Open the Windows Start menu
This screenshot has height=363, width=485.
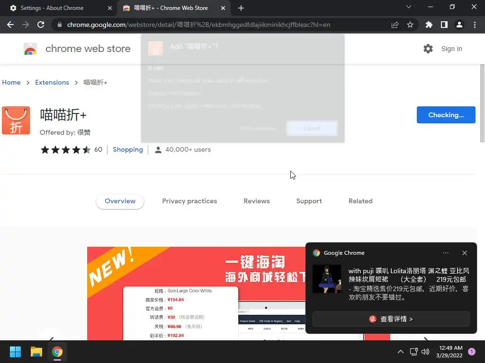pyautogui.click(x=15, y=352)
